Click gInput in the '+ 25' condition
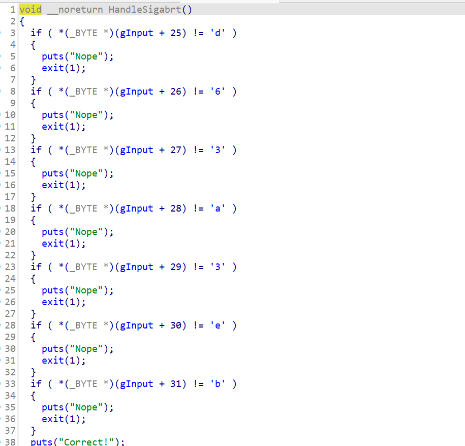 (136, 33)
